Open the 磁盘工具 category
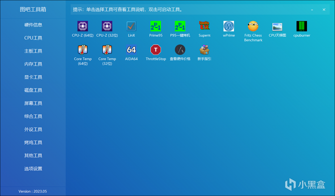The width and height of the screenshot is (335, 196). point(33,90)
